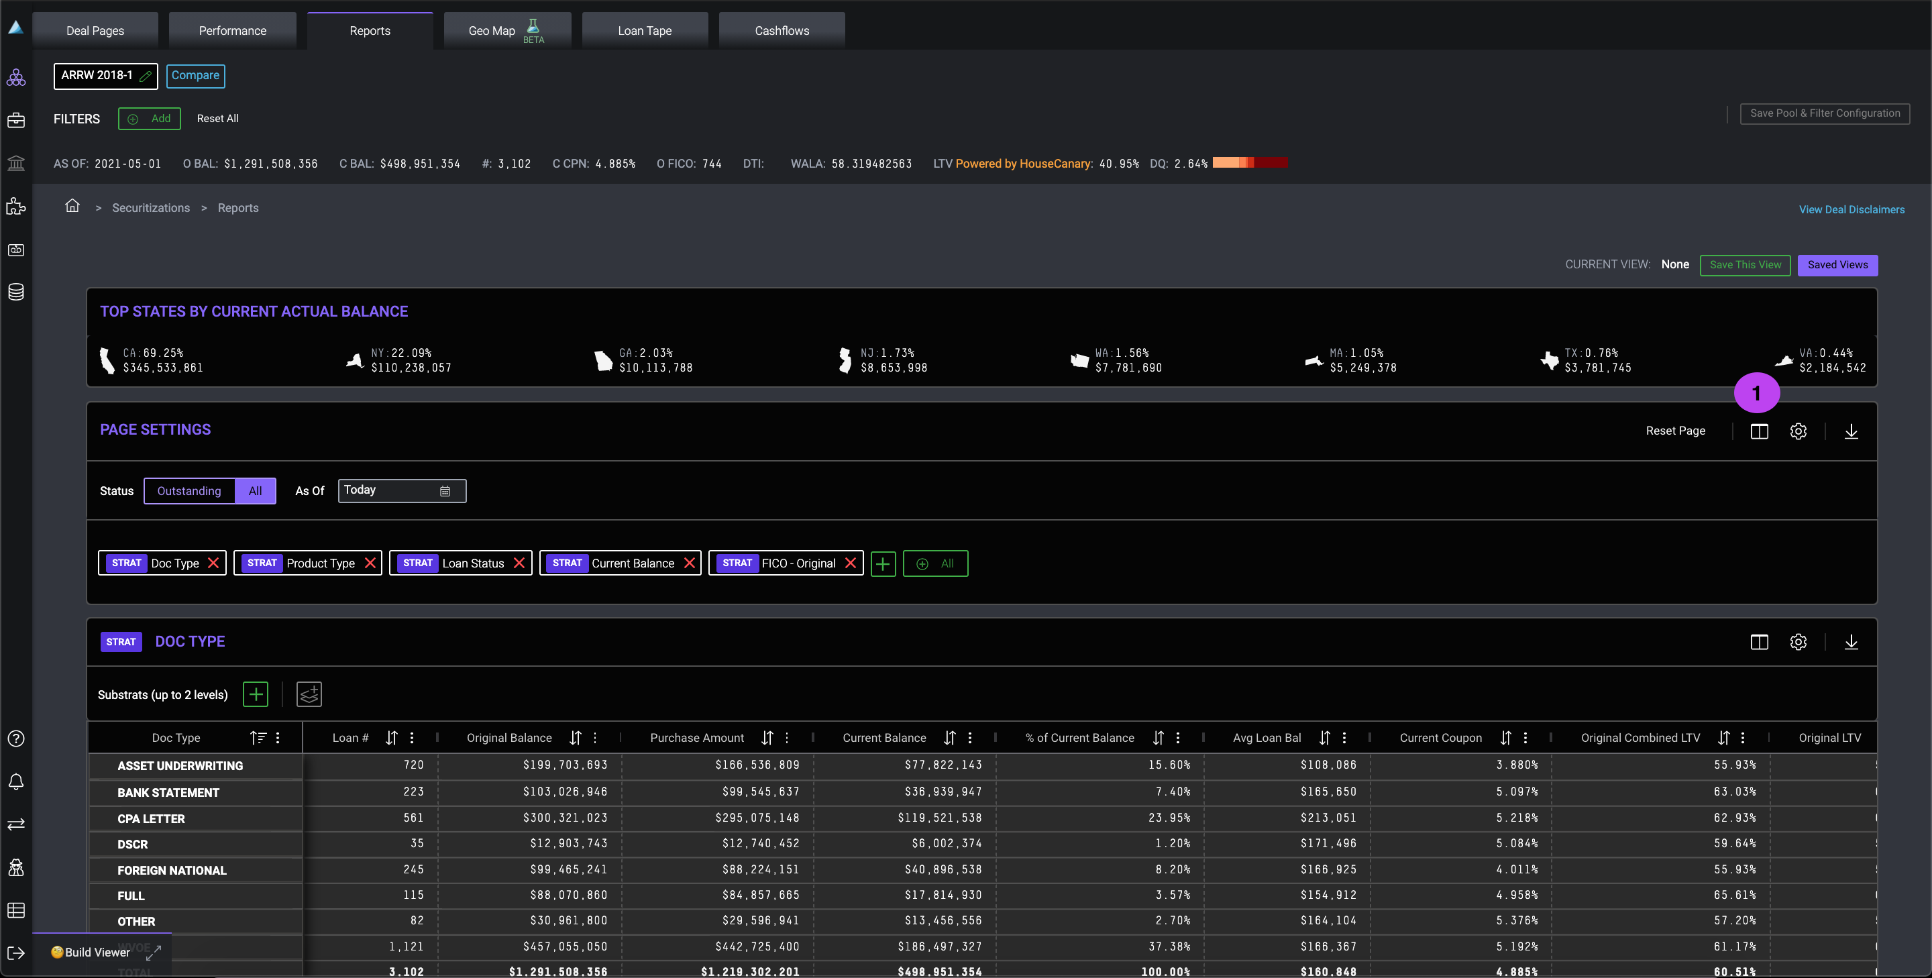Click the Page Settings gear icon
This screenshot has width=1932, height=978.
(1798, 431)
